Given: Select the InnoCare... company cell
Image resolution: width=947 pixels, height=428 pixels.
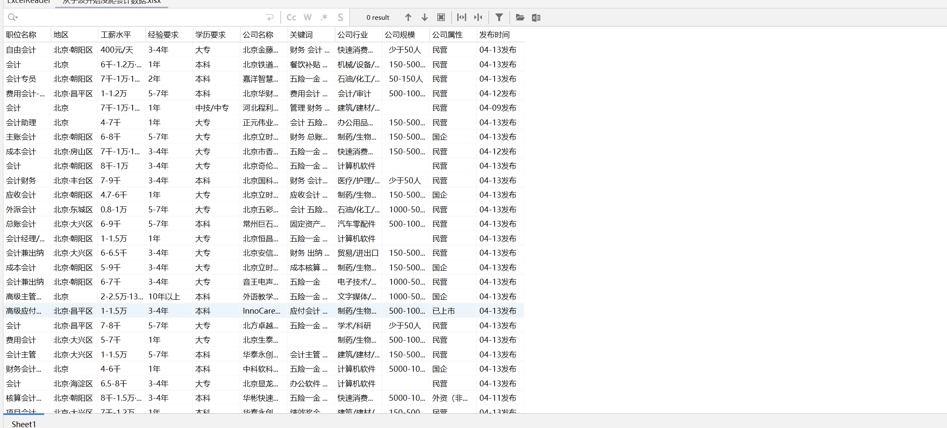Looking at the screenshot, I should coord(263,311).
